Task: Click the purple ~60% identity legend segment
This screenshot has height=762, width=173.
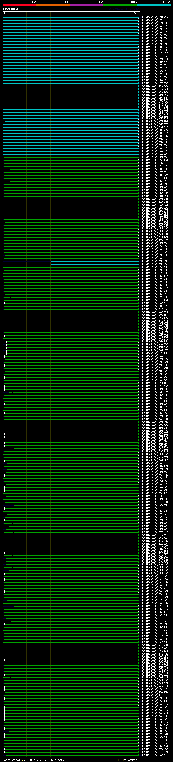Action: click(87, 5)
